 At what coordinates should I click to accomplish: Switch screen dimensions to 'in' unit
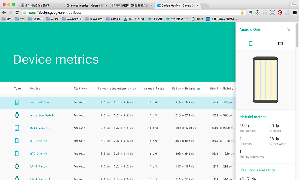(130, 89)
